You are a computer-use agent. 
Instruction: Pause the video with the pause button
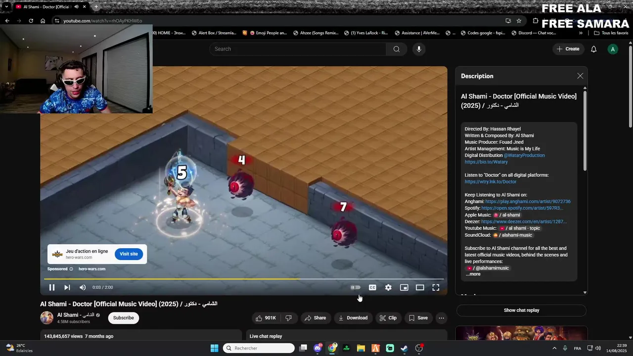(x=52, y=287)
